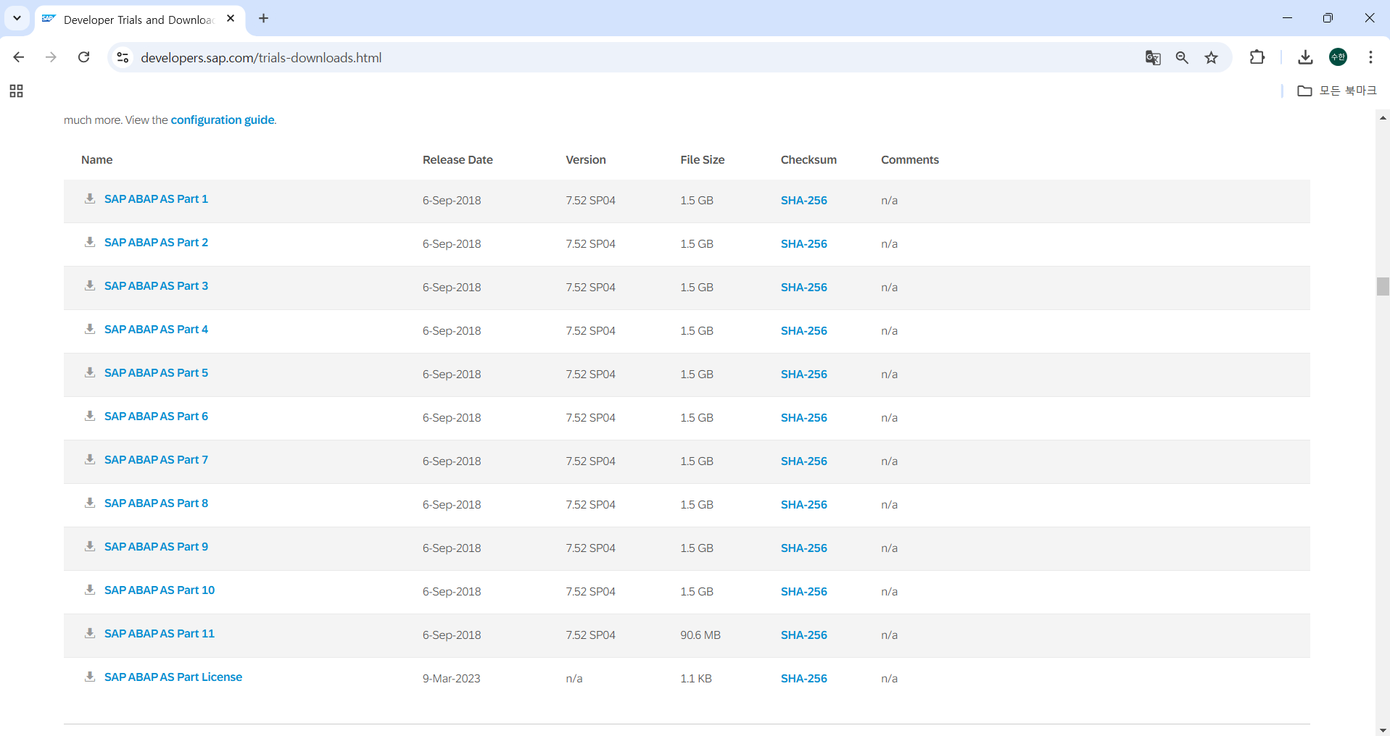Viewport: 1390px width, 736px height.
Task: Open SHA-256 checksum for Part 2
Action: point(803,243)
